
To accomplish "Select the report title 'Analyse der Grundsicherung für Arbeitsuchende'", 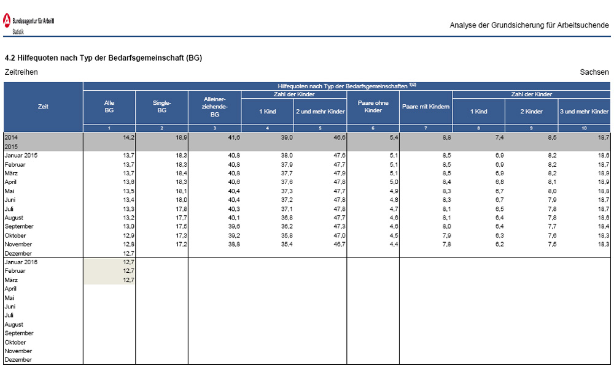I will pyautogui.click(x=529, y=25).
